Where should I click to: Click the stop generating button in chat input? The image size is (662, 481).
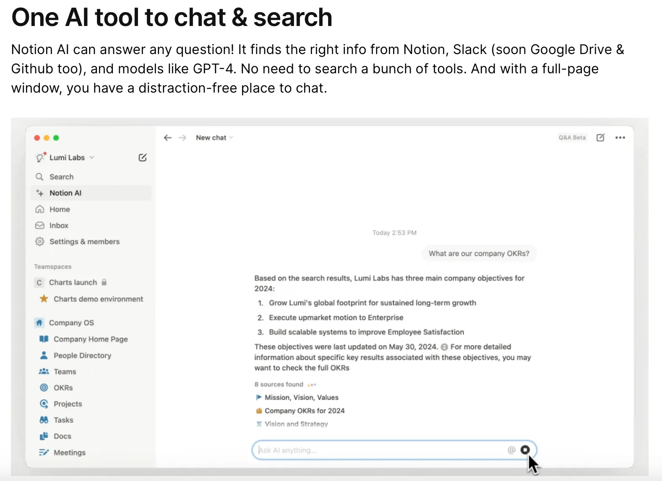tap(525, 450)
